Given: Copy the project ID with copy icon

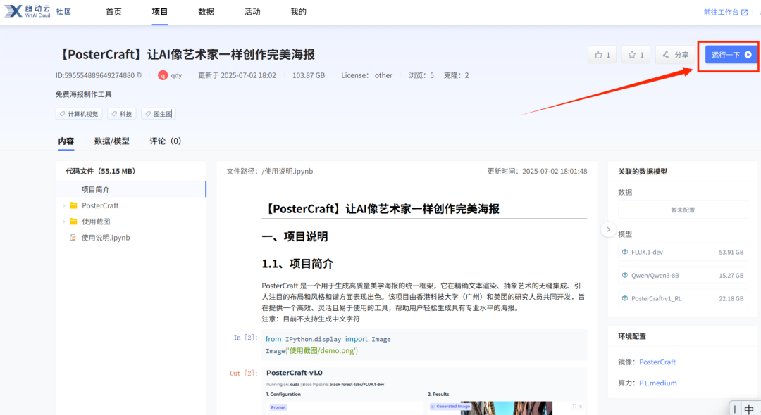Looking at the screenshot, I should [140, 75].
